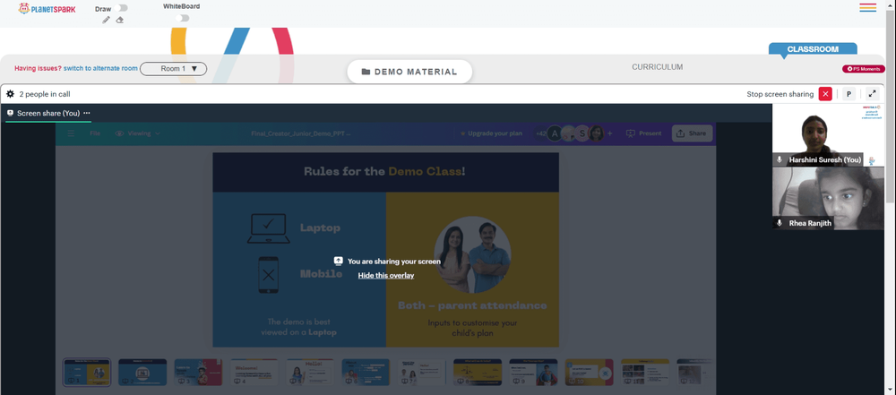Click the 2 people in call text
Image resolution: width=896 pixels, height=395 pixels.
[x=45, y=94]
